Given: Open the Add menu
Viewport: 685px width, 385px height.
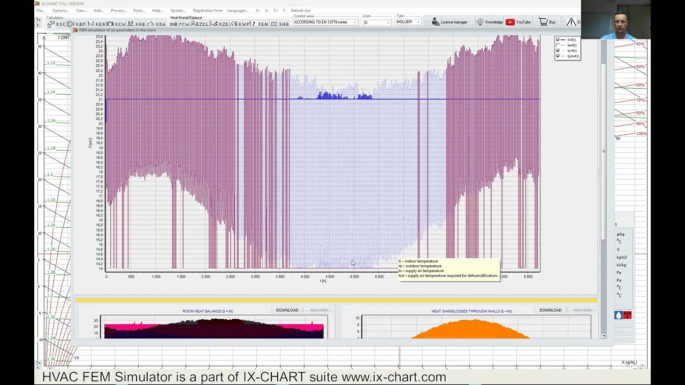Looking at the screenshot, I should click(x=98, y=11).
